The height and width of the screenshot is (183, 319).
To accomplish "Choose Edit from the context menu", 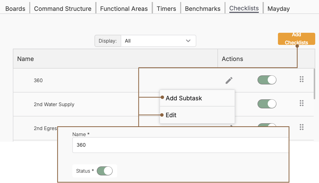I will (x=171, y=115).
